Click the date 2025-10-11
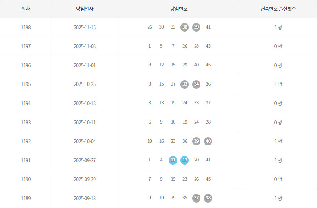Viewport: 317px width, 208px height. point(85,122)
